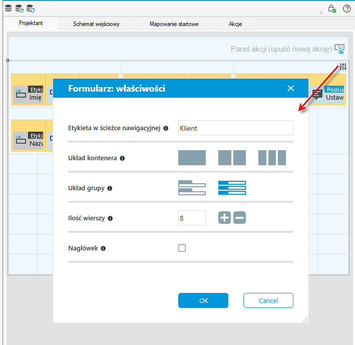The height and width of the screenshot is (345, 355).
Task: Click the lock with green check icon
Action: tap(332, 9)
